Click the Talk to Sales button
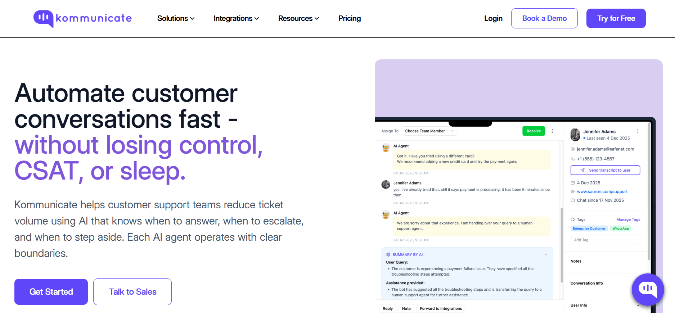The width and height of the screenshot is (675, 313). [132, 291]
